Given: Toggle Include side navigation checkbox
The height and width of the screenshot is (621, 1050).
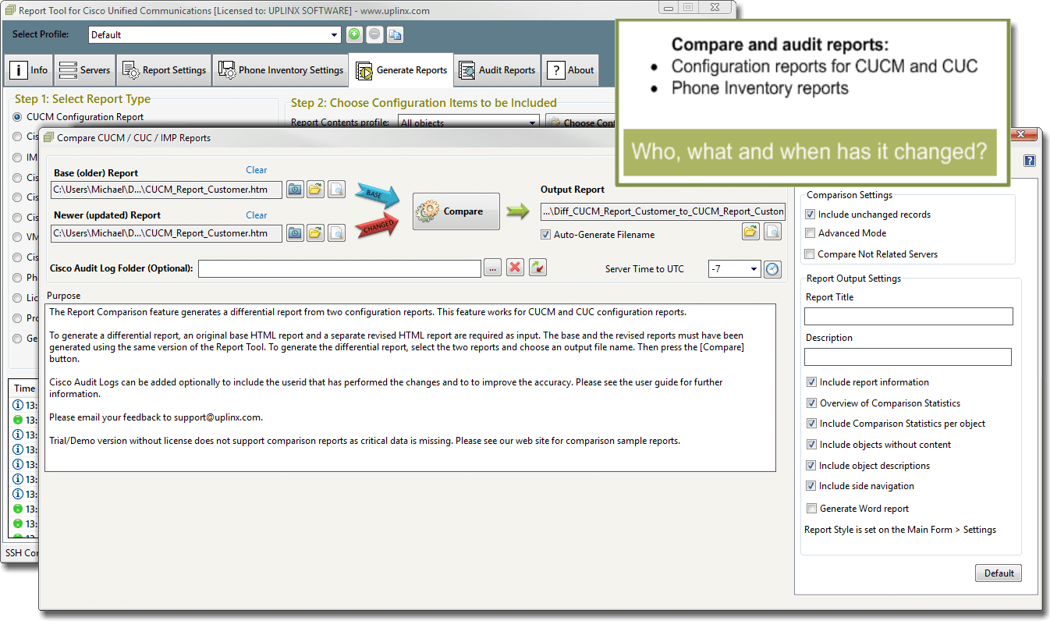Looking at the screenshot, I should click(x=812, y=486).
